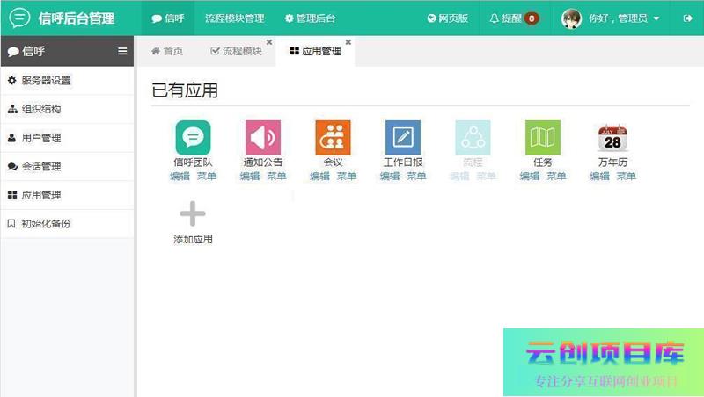
Task: Close the 流程模块 tab
Action: pos(269,41)
